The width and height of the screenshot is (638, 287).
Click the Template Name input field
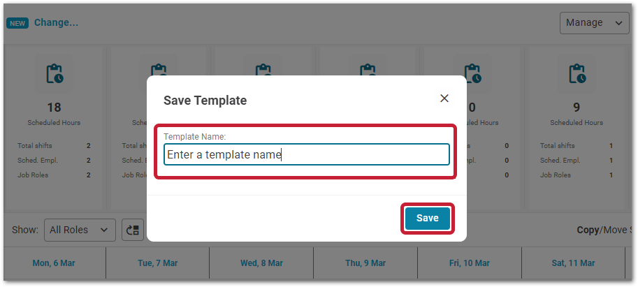click(x=306, y=154)
